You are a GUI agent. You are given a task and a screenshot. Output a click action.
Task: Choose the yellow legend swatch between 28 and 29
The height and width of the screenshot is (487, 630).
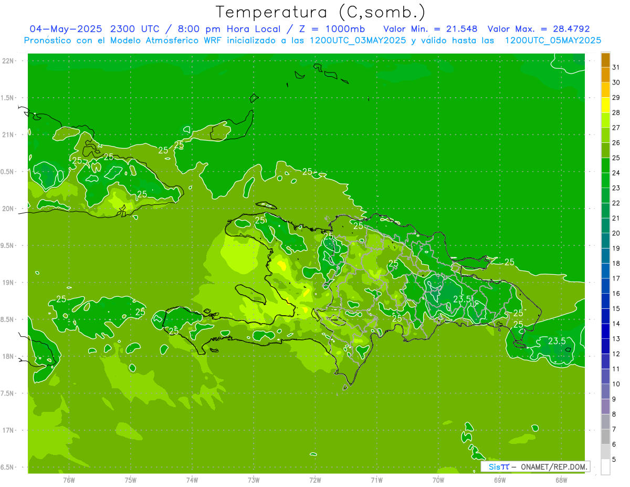605,105
